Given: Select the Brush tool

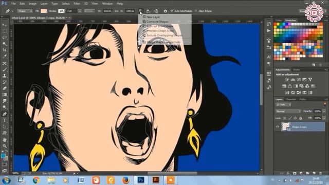Looking at the screenshot, I should point(5,69).
